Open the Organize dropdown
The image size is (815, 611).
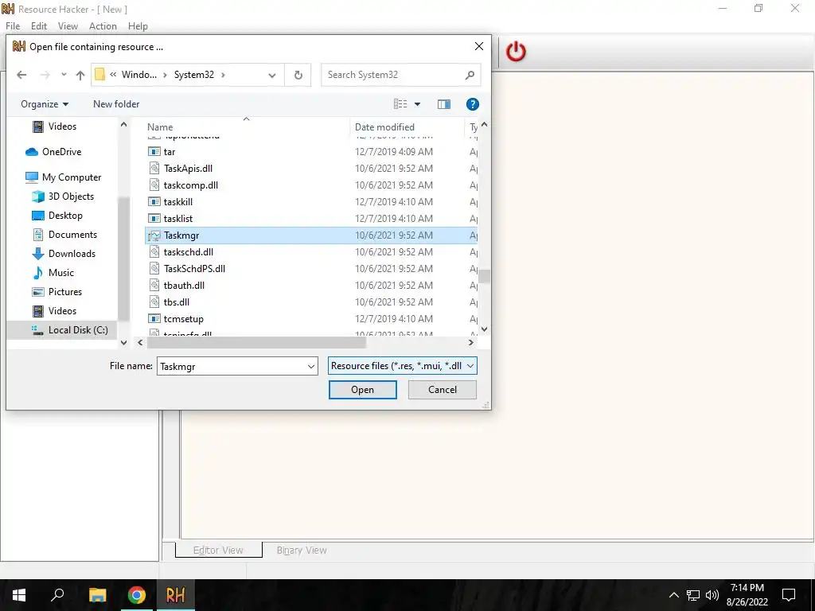tap(45, 104)
